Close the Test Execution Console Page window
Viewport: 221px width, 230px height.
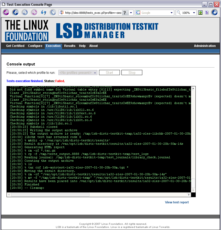(x=217, y=4)
